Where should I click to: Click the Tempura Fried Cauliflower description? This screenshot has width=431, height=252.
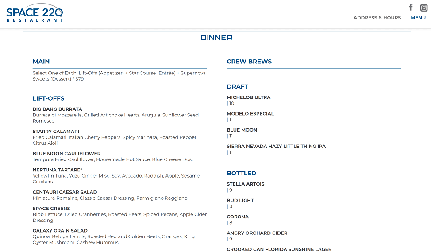point(113,159)
